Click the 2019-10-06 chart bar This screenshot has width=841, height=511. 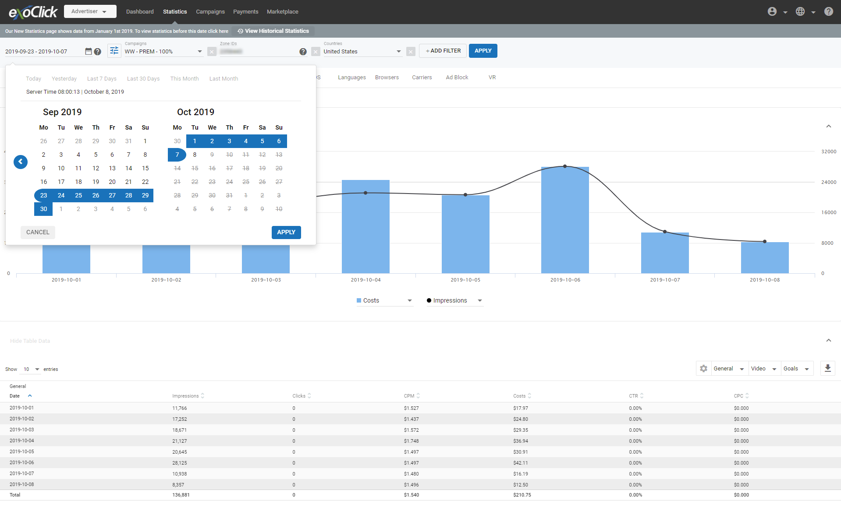(x=565, y=220)
